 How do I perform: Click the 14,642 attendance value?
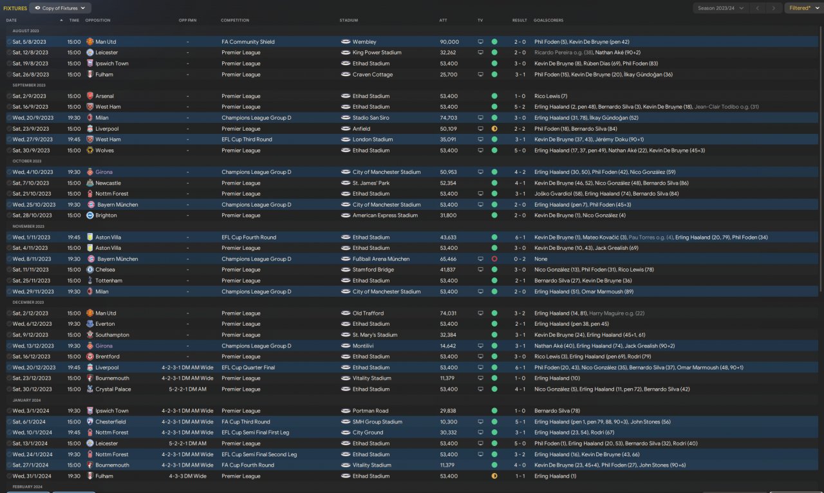tap(448, 346)
